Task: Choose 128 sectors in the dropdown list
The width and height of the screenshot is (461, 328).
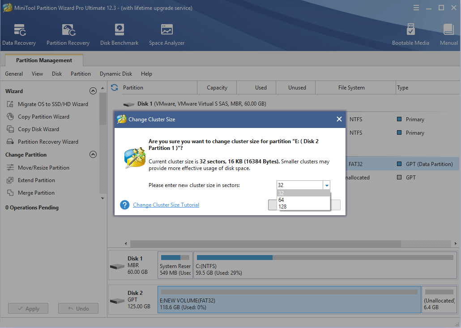Action: tap(282, 207)
